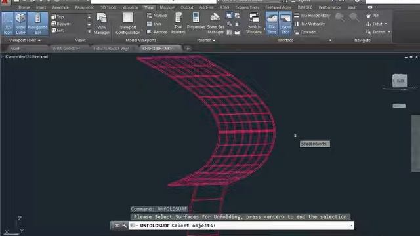Activate the Orbit tool

coord(374,24)
